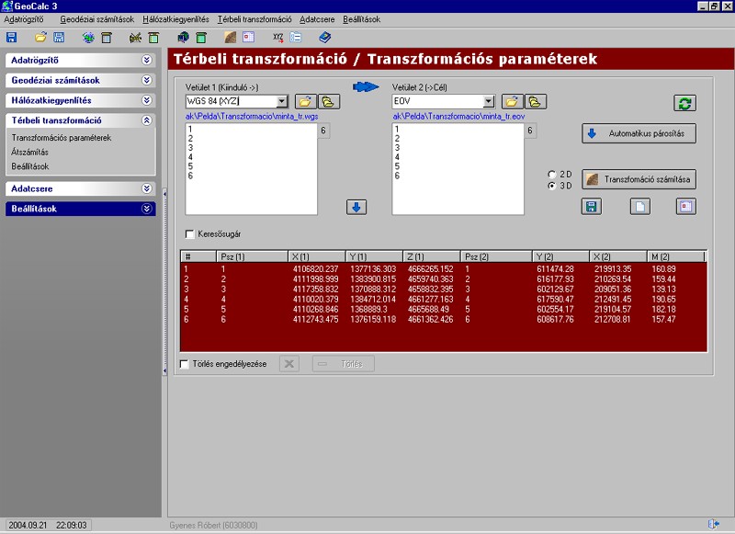Image resolution: width=735 pixels, height=534 pixels.
Task: Expand the Geodéziai számítások sidebar panel
Action: pyautogui.click(x=147, y=80)
